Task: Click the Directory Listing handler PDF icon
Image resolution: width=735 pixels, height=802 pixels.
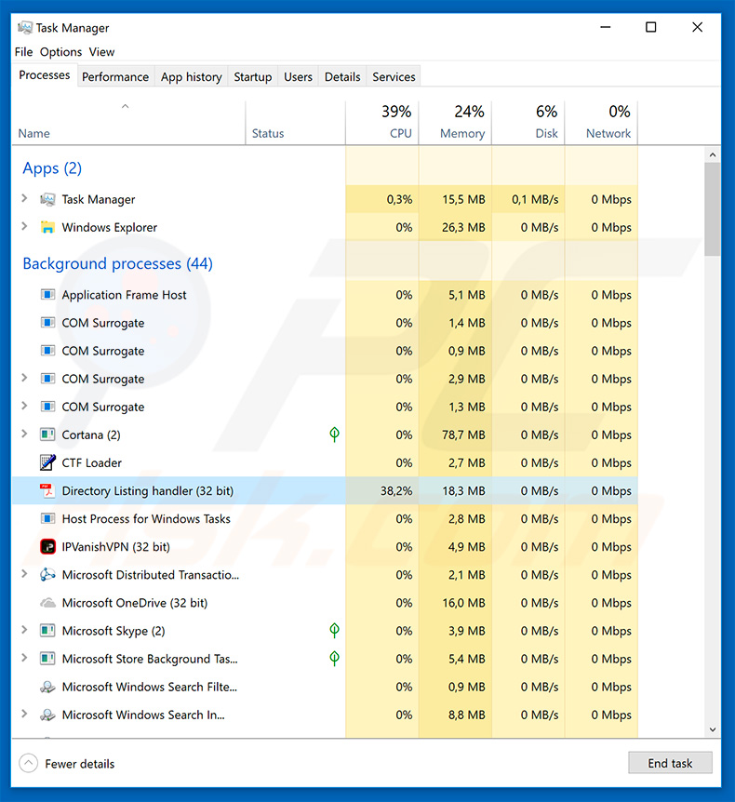Action: point(47,490)
